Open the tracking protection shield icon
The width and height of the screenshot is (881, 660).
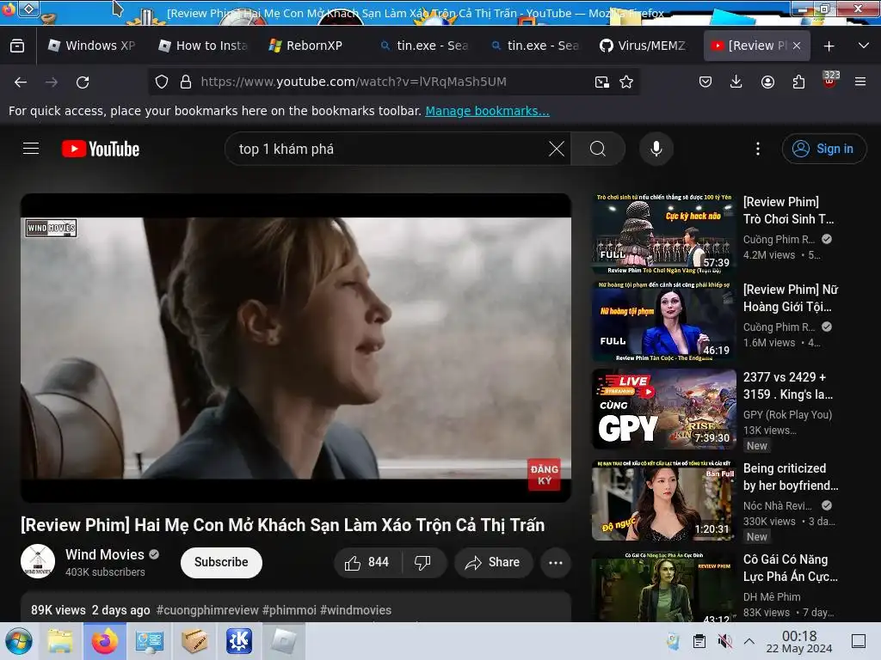tap(162, 82)
